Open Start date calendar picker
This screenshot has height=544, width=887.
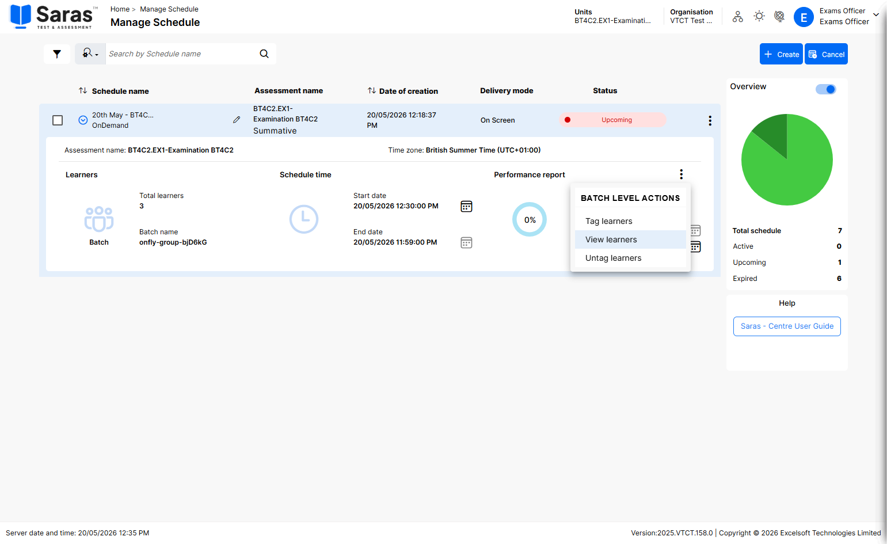point(466,207)
